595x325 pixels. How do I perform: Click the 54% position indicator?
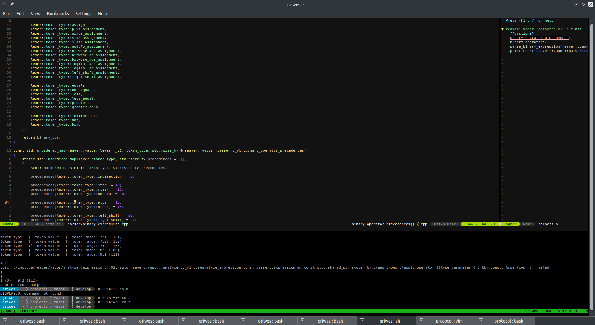(x=470, y=224)
